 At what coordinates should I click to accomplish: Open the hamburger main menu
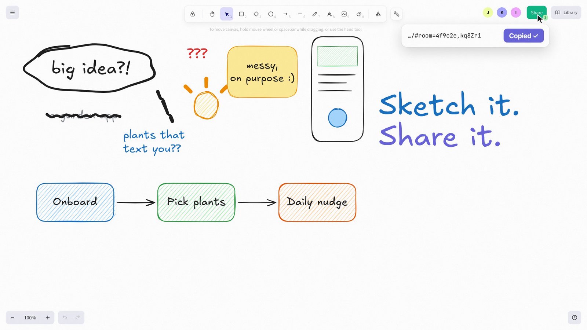(12, 12)
